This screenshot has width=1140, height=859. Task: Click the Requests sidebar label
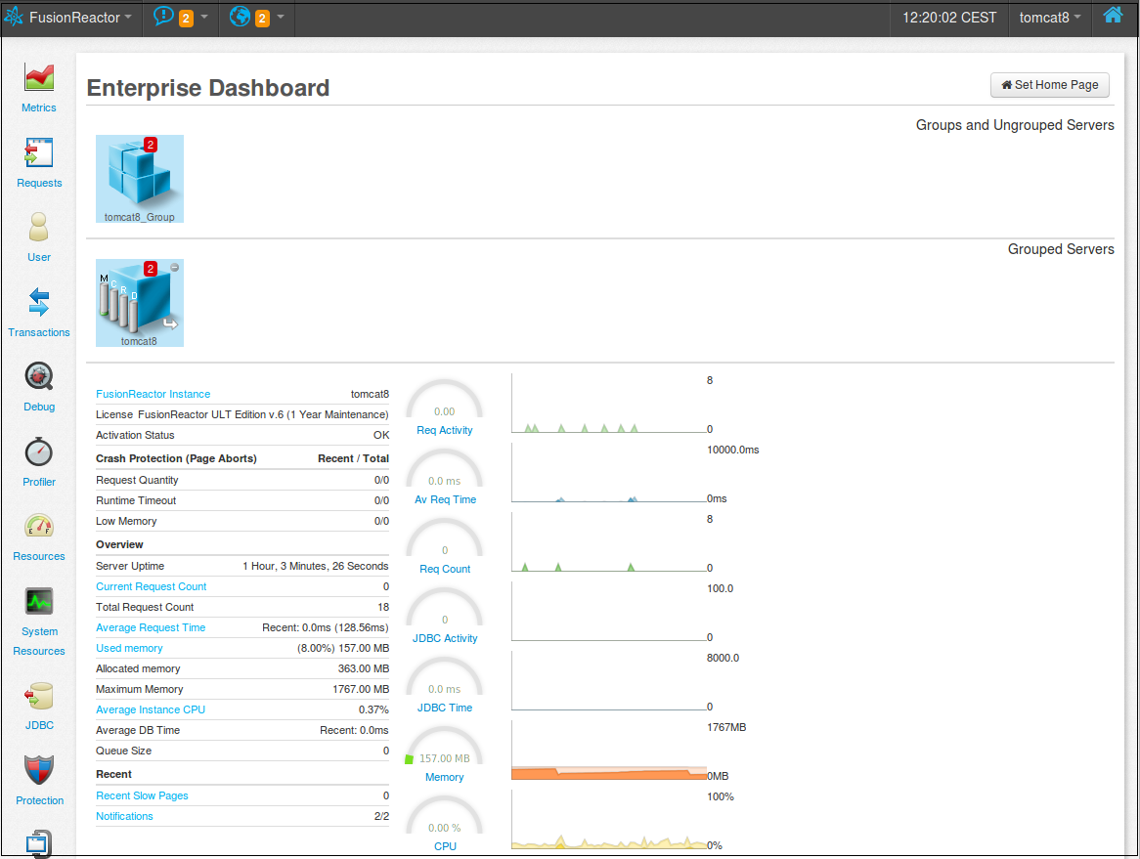click(x=39, y=183)
